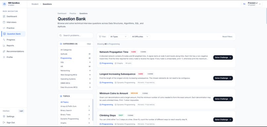The image size is (267, 127).
Task: Solve Challenge for Longest Increasing Subsequence
Action: coord(223,78)
